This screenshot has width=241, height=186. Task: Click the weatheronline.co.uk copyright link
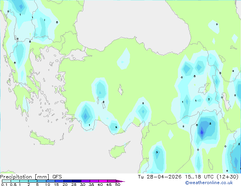209,183
